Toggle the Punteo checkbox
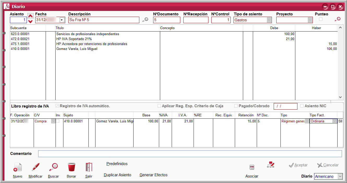347x183 pixels. click(321, 19)
